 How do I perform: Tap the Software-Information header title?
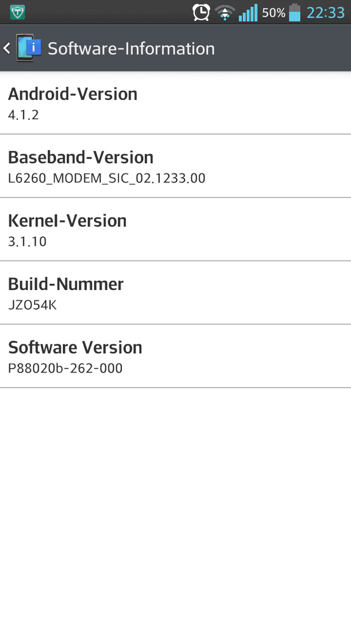(131, 49)
